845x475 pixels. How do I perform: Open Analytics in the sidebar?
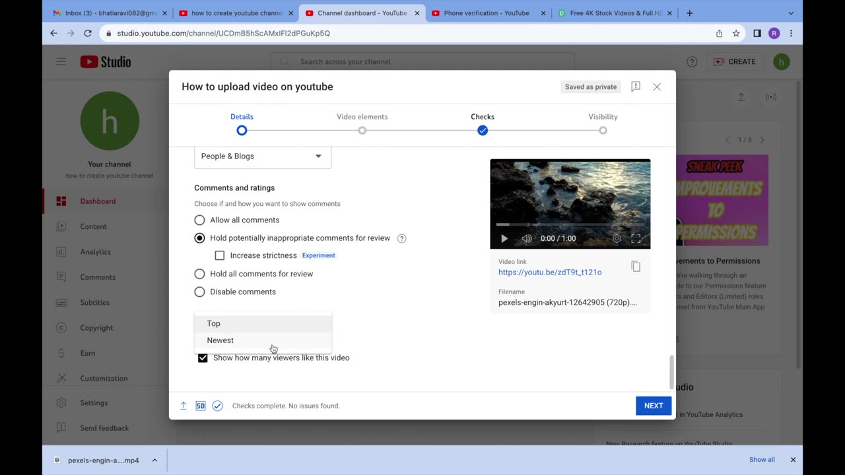96,252
